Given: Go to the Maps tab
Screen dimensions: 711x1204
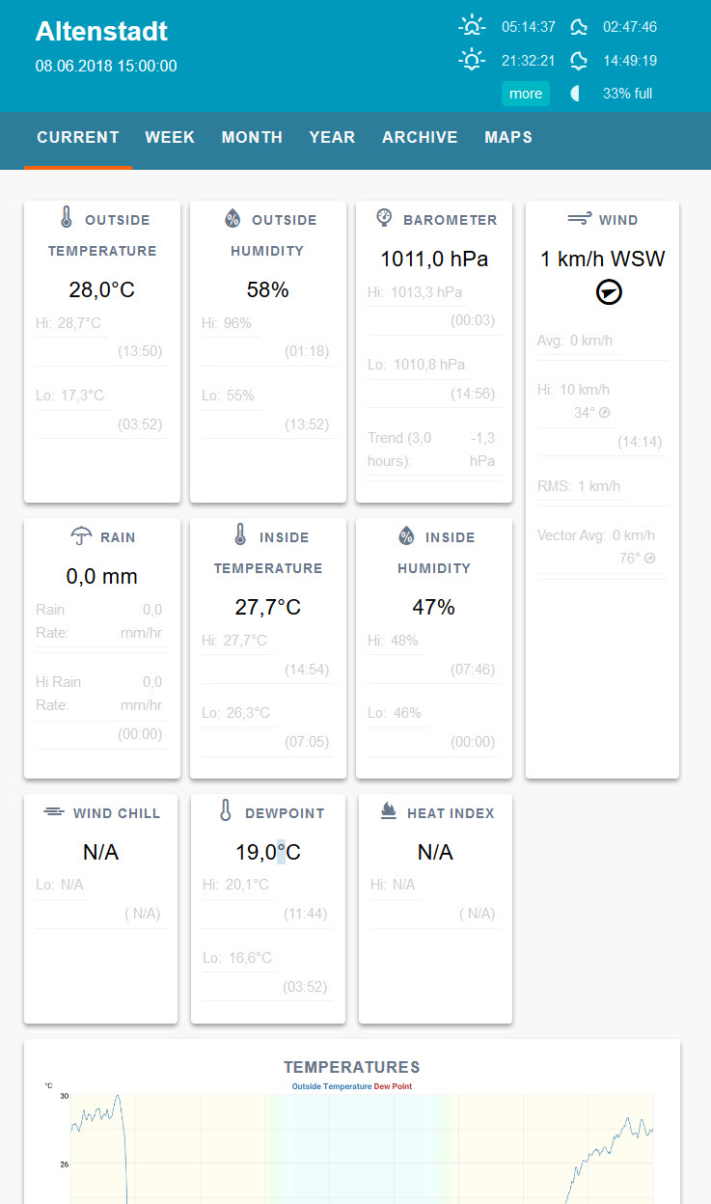Looking at the screenshot, I should pyautogui.click(x=508, y=138).
